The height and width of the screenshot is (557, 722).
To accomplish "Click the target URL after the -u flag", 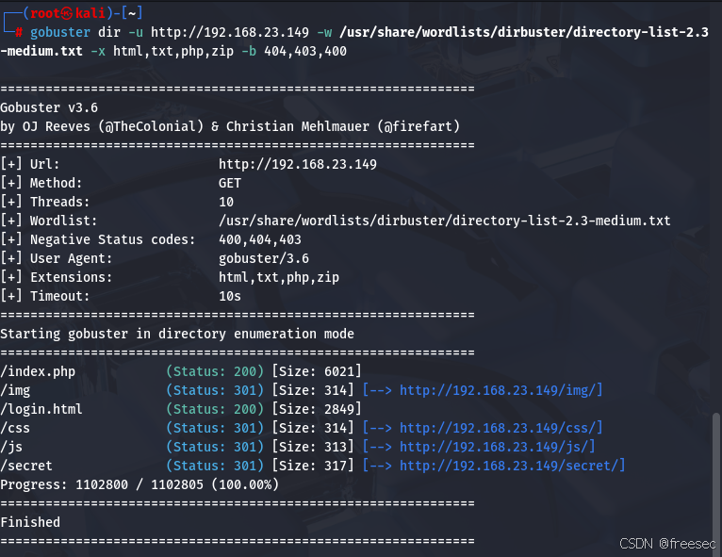I will [x=230, y=32].
